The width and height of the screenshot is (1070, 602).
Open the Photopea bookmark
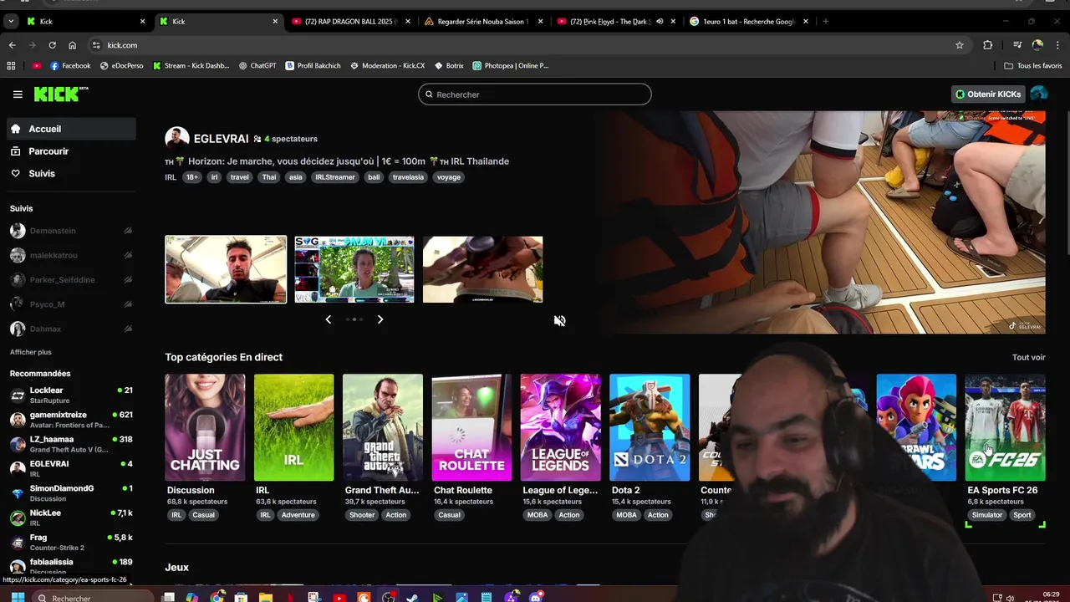[510, 65]
